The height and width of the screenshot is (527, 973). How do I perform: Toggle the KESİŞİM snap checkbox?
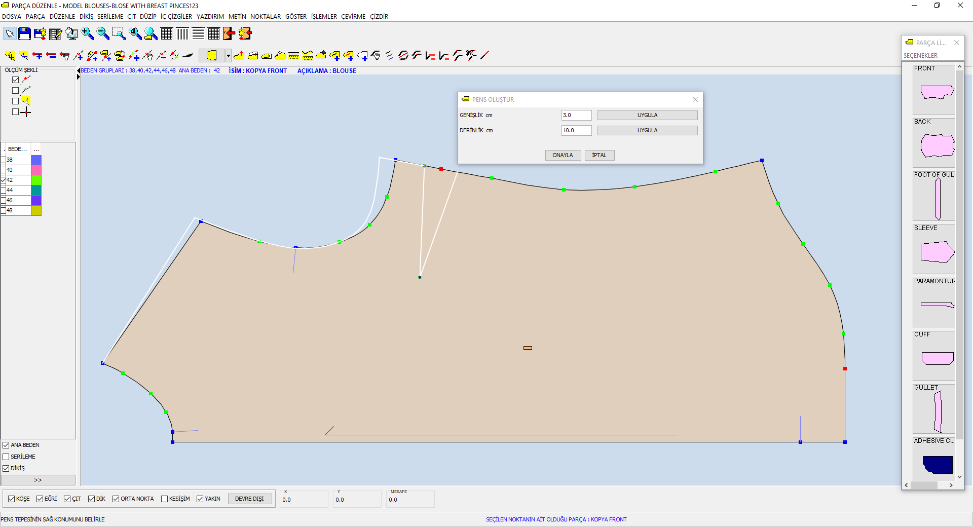coord(164,499)
